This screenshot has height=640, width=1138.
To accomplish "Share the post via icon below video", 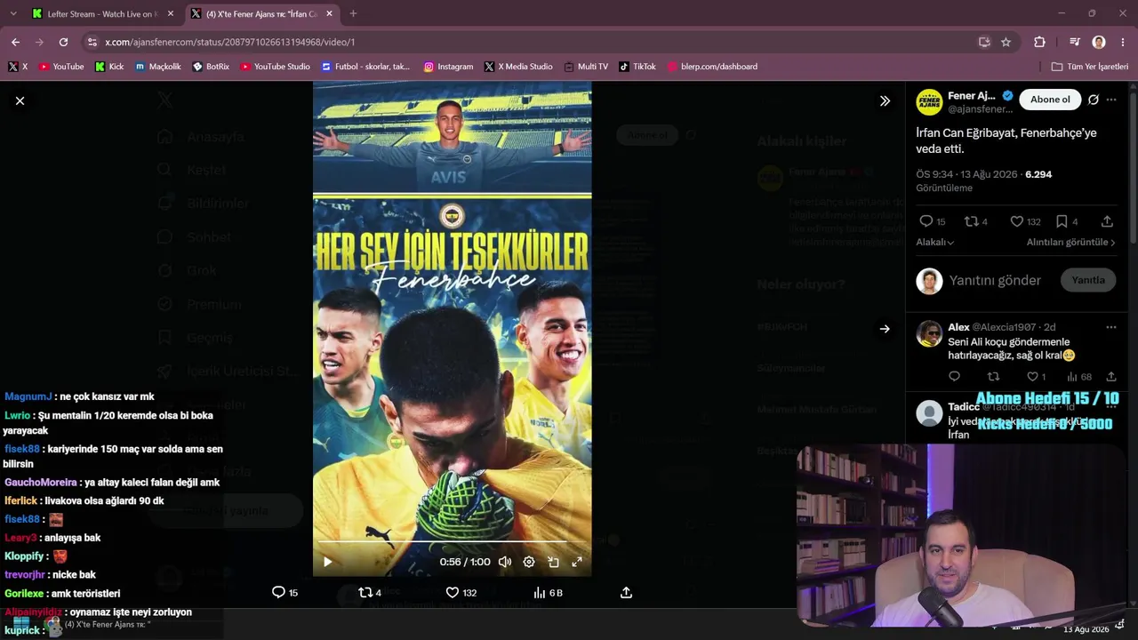I will pos(626,593).
